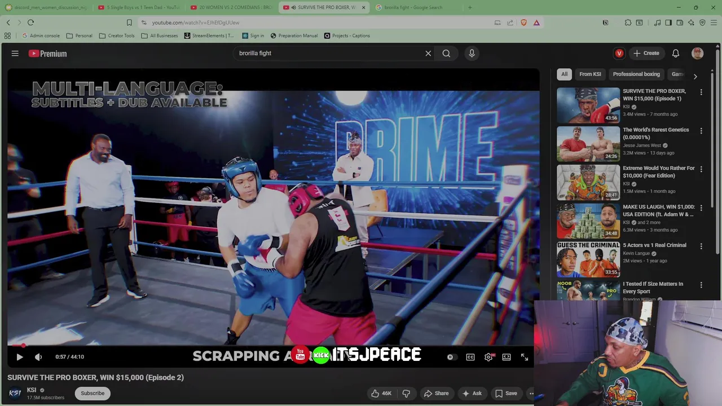Screen dimensions: 722x406
Task: Open options for MAKE US LAUGH video
Action: 701,208
